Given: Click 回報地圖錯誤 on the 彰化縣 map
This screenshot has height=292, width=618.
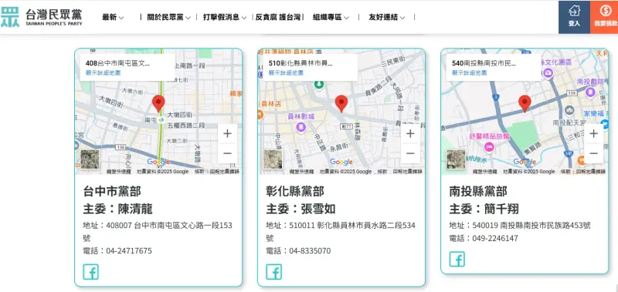Looking at the screenshot, I should 407,172.
